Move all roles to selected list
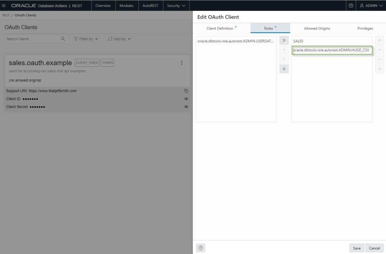Viewport: 386px width, 254px height. pyautogui.click(x=284, y=40)
